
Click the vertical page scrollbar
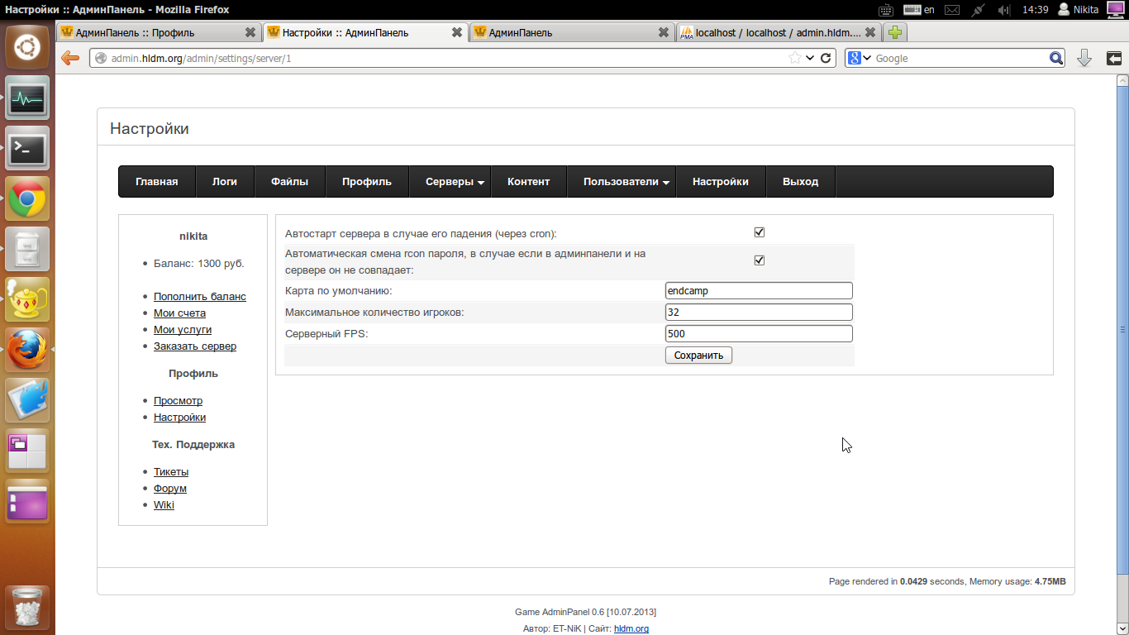tap(1122, 329)
